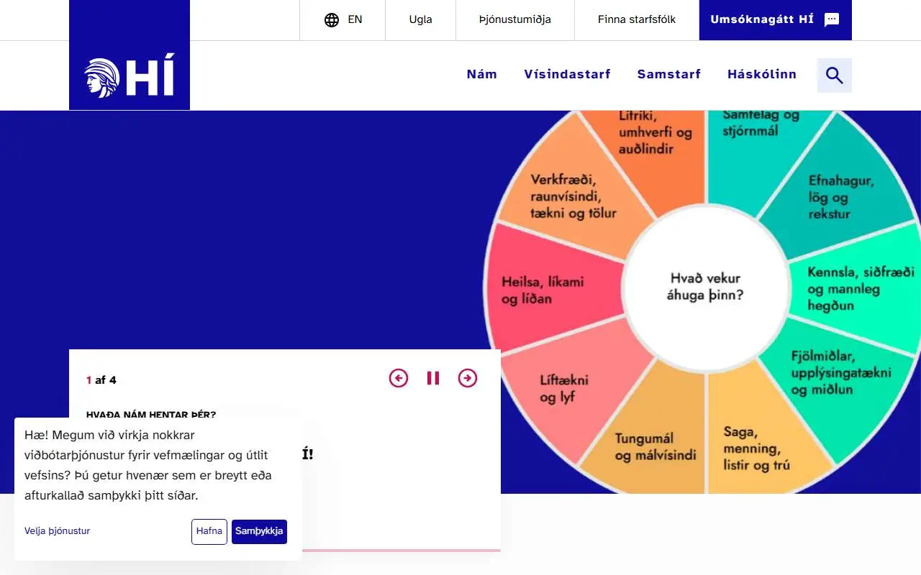
Task: Advance to next slide arrow
Action: tap(468, 378)
